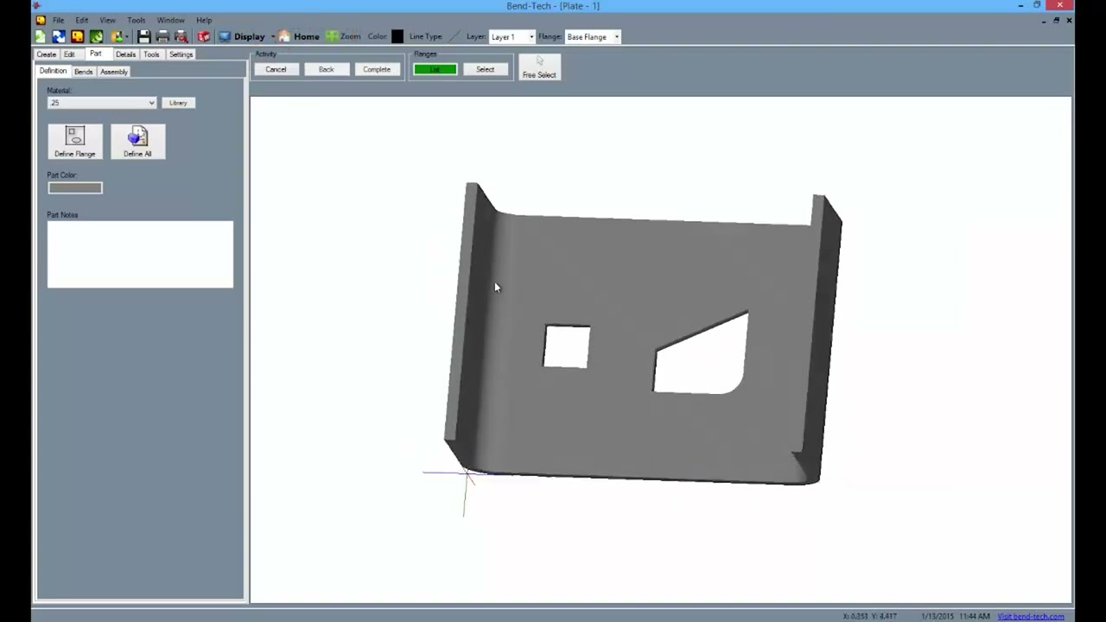Save the file with the floppy disk icon
The height and width of the screenshot is (622, 1106).
[144, 36]
